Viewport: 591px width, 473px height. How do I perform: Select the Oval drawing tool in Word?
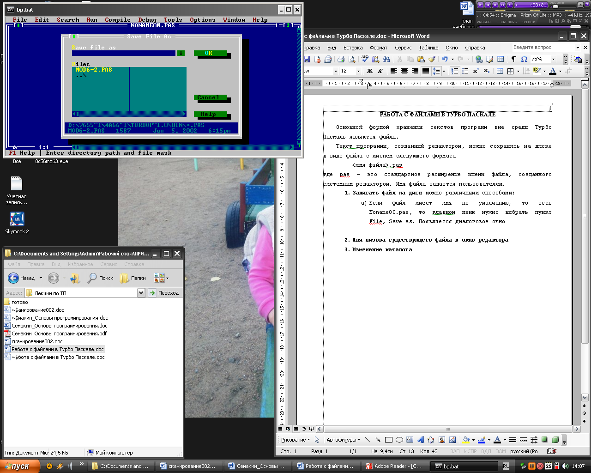(x=399, y=440)
